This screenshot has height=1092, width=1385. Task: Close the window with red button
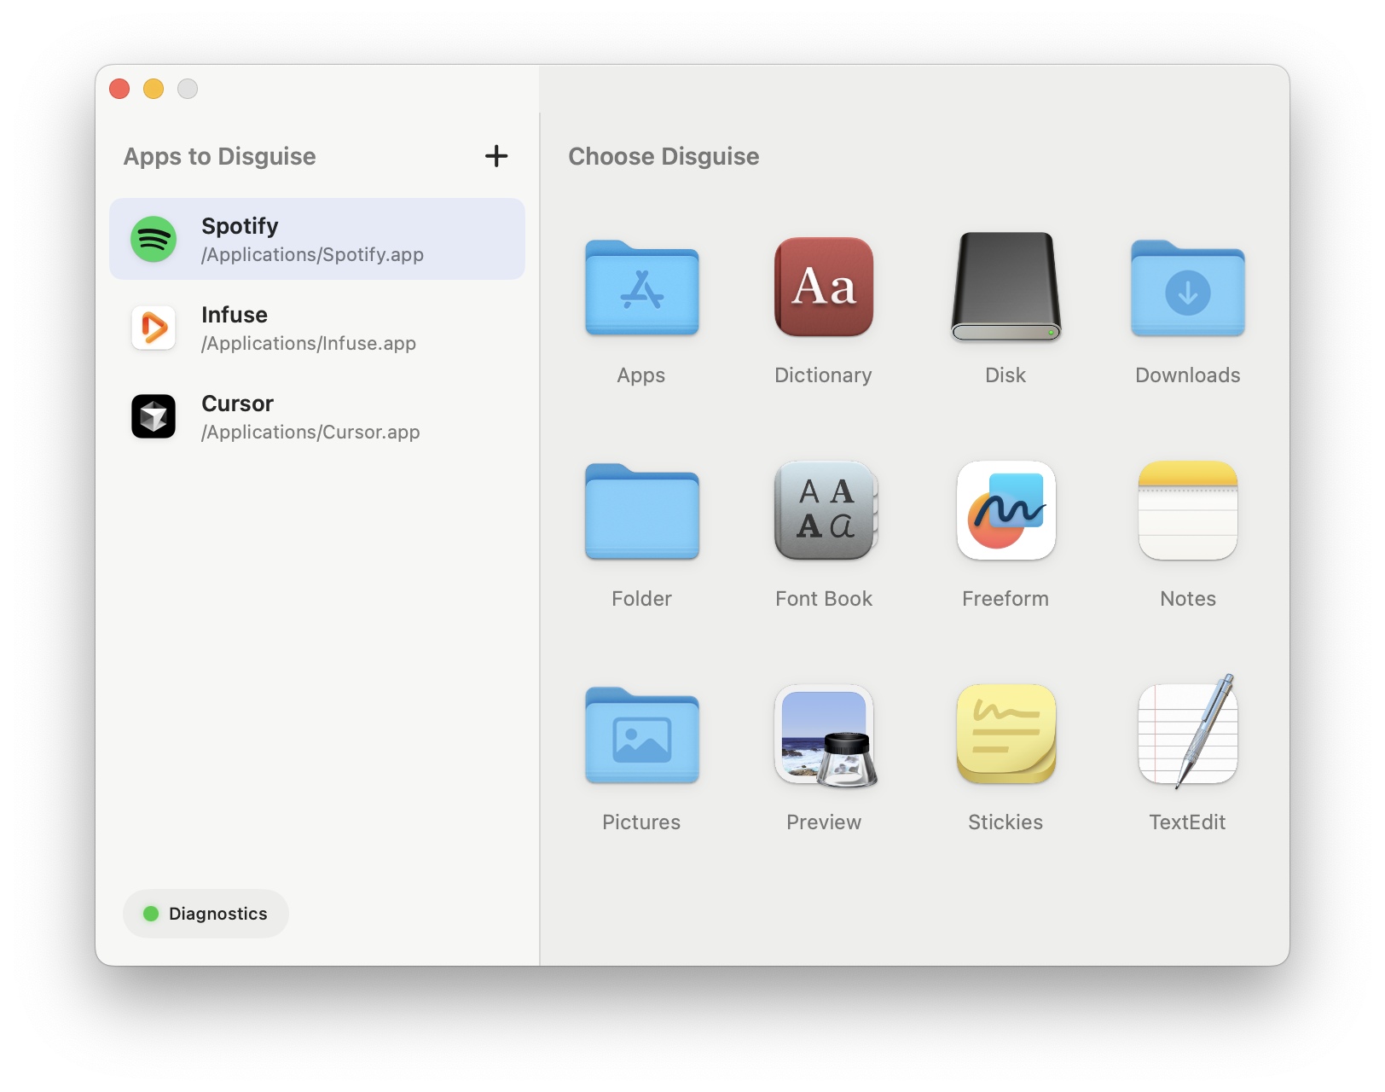(119, 89)
